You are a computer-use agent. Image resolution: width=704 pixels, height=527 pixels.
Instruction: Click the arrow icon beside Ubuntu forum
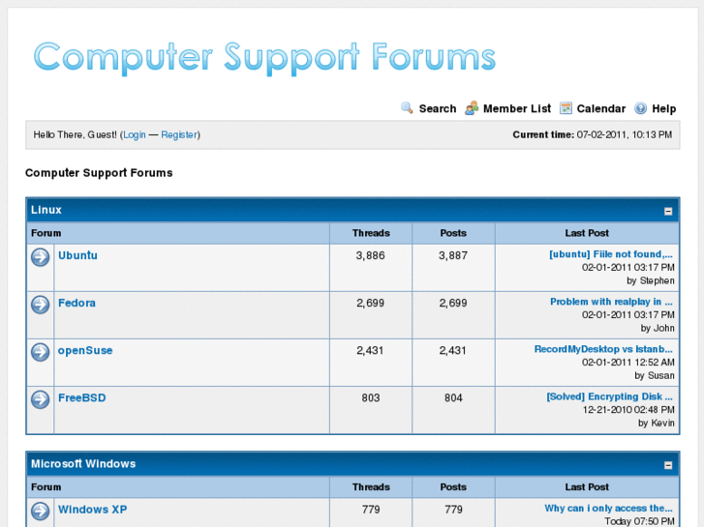click(41, 257)
